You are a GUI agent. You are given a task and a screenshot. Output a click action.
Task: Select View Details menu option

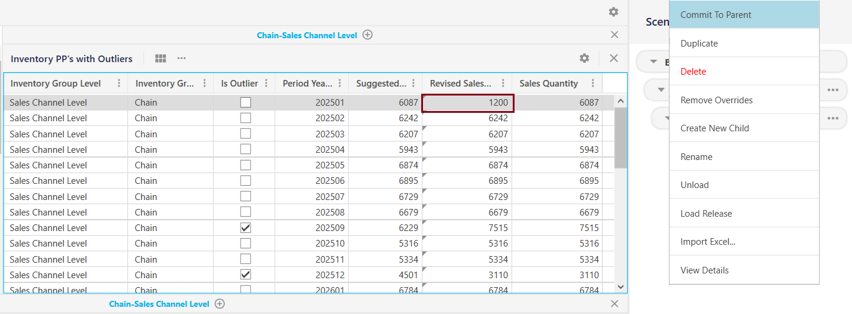[744, 270]
